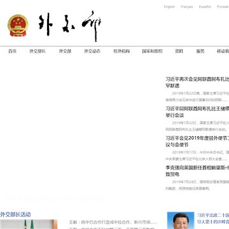Click the 外交部 calligraphy site title
The width and height of the screenshot is (229, 229).
click(70, 26)
